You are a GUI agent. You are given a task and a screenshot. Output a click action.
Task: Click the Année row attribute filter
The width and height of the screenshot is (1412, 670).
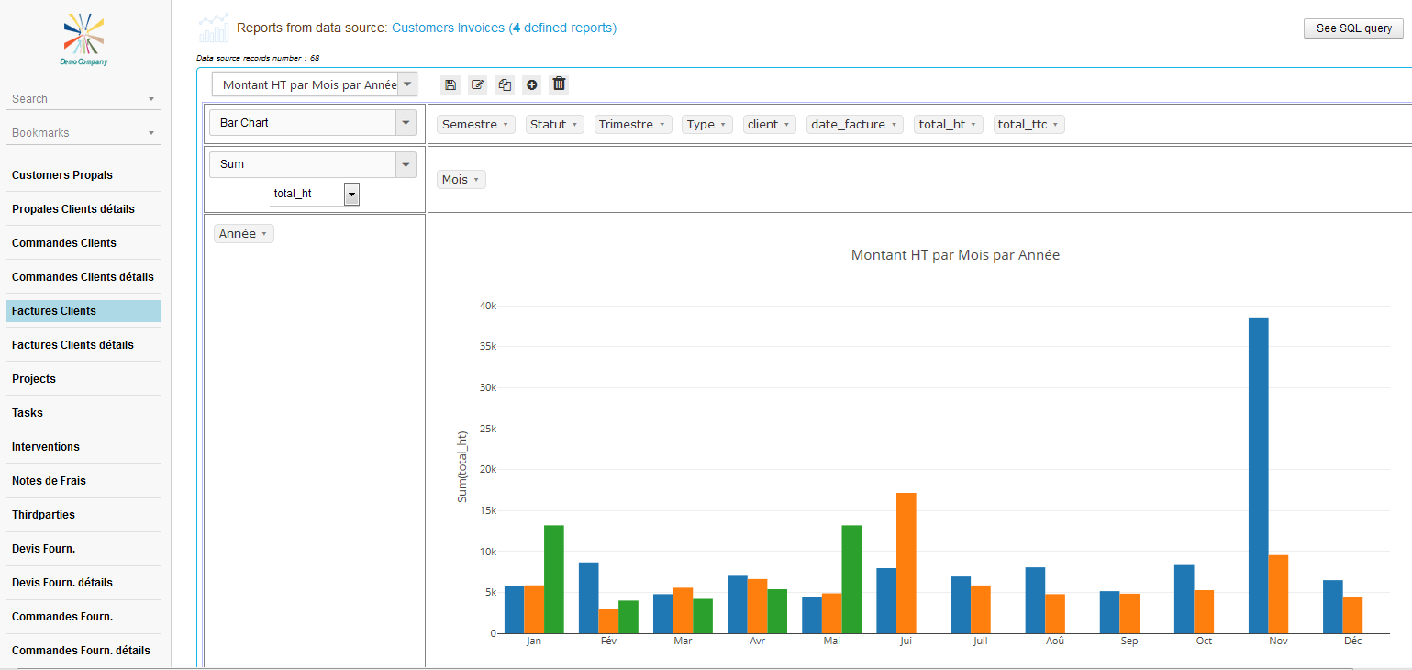[x=243, y=234]
